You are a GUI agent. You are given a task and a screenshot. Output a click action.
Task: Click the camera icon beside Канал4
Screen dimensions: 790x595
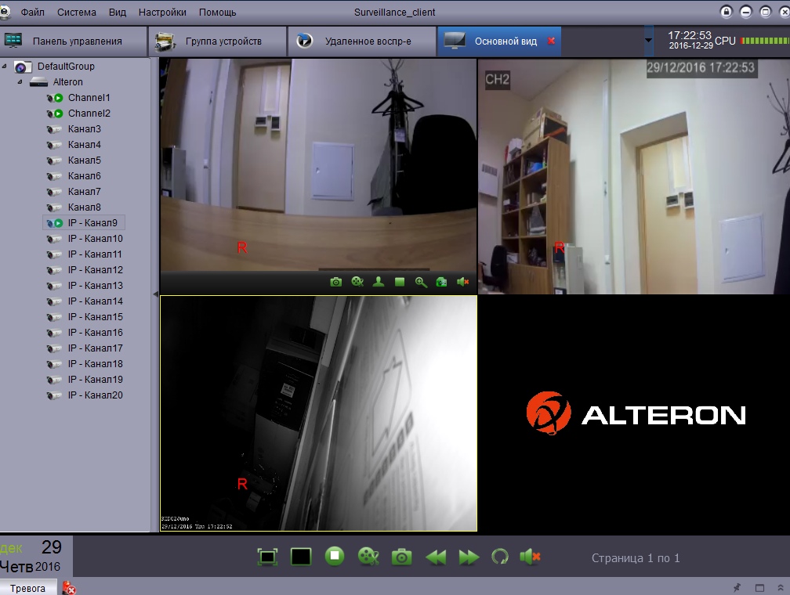point(54,145)
